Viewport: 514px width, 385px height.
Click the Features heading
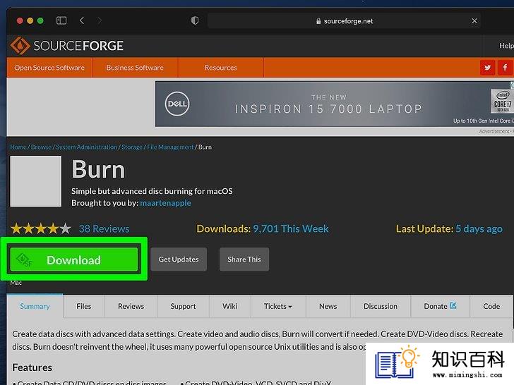(32, 367)
